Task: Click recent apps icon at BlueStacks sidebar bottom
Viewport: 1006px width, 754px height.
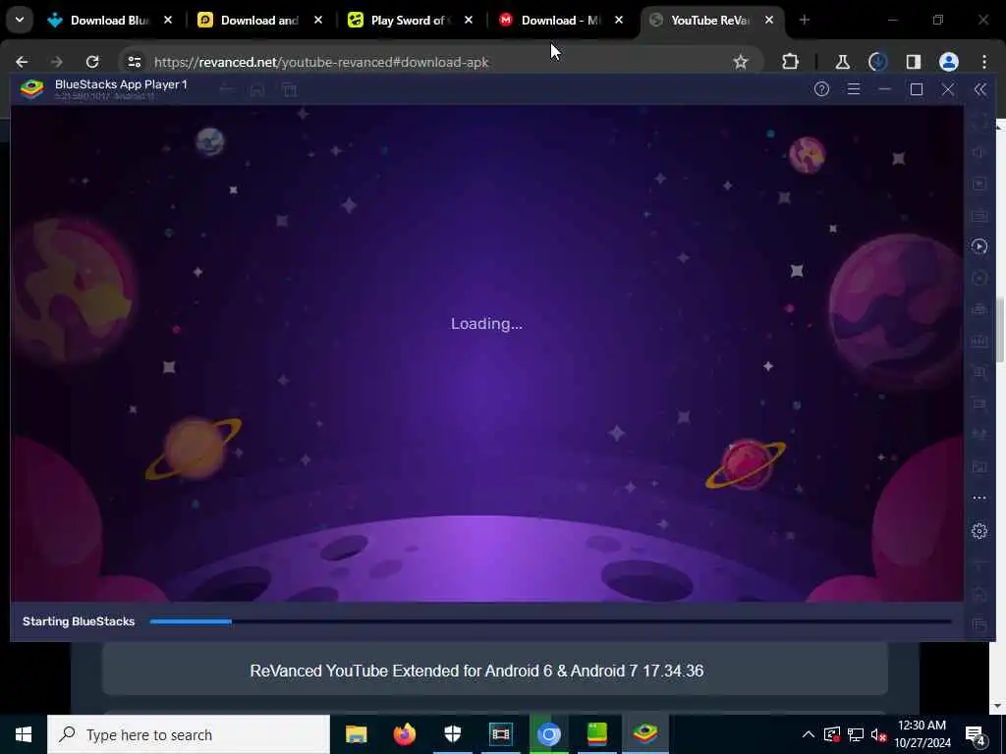Action: click(979, 624)
